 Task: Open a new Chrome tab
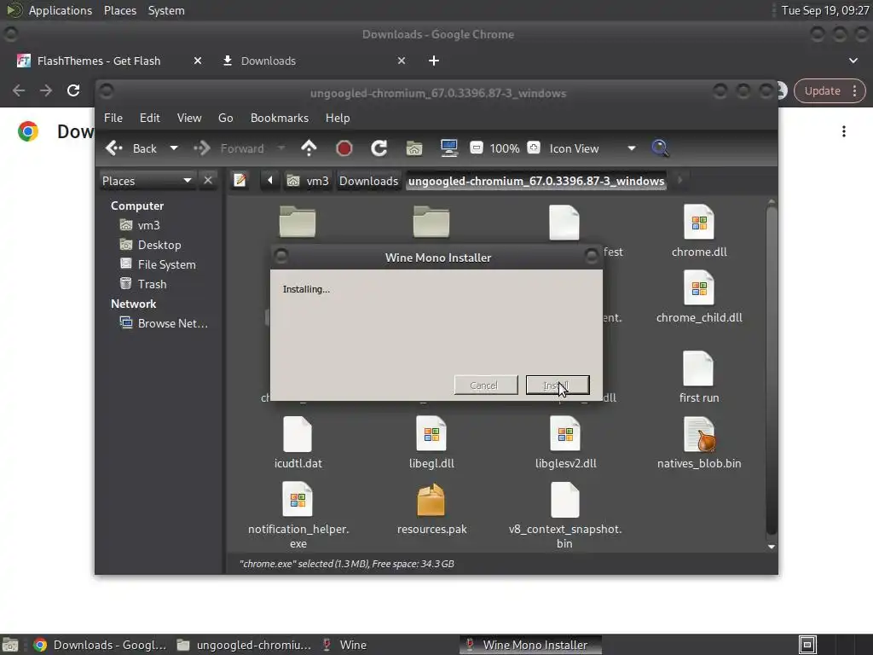coord(434,61)
